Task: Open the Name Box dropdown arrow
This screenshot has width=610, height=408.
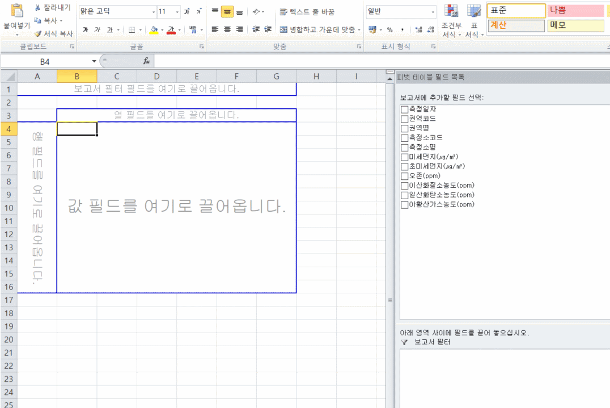Action: (94, 61)
